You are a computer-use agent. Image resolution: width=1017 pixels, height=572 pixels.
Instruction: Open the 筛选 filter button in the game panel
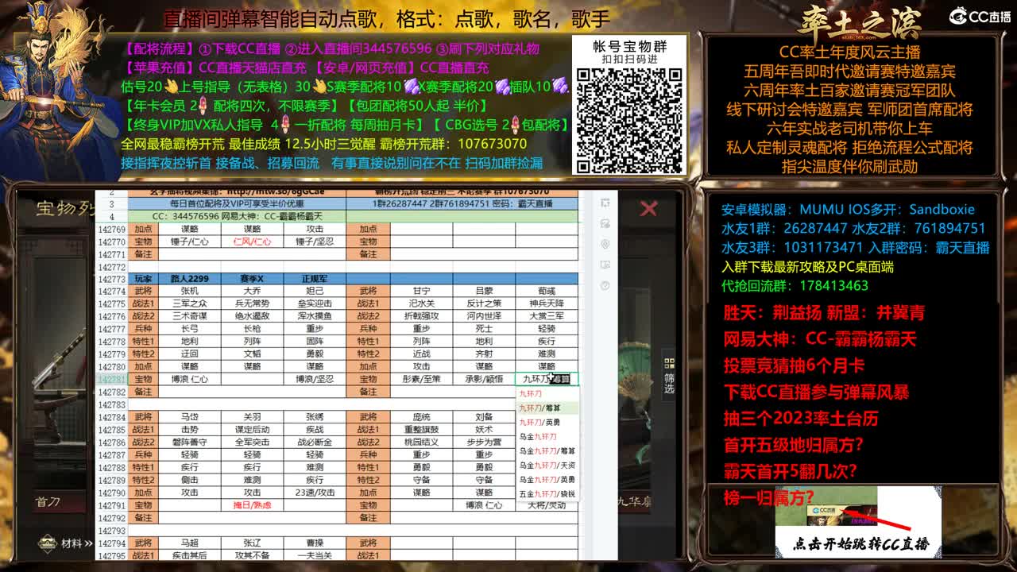pos(669,375)
